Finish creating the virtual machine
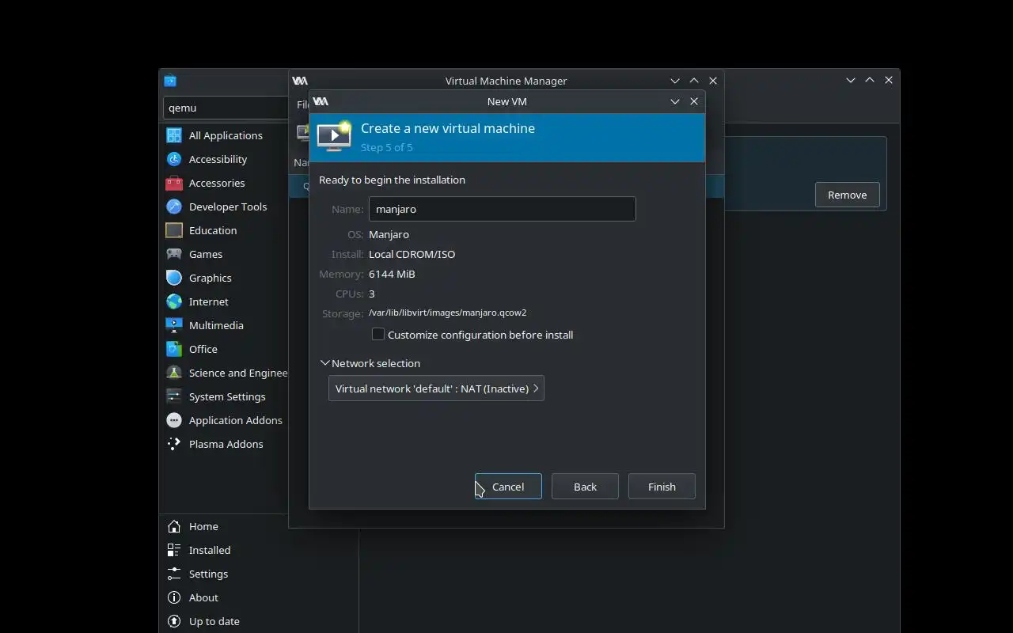Image resolution: width=1013 pixels, height=633 pixels. pos(662,487)
